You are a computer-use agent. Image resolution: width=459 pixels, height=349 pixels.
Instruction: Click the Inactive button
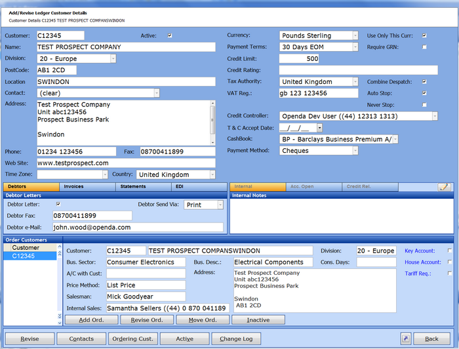[258, 319]
